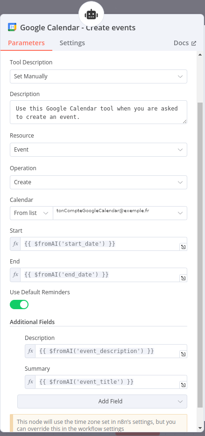Open the Calendar 'From list' mode dropdown
This screenshot has width=205, height=436.
(31, 213)
